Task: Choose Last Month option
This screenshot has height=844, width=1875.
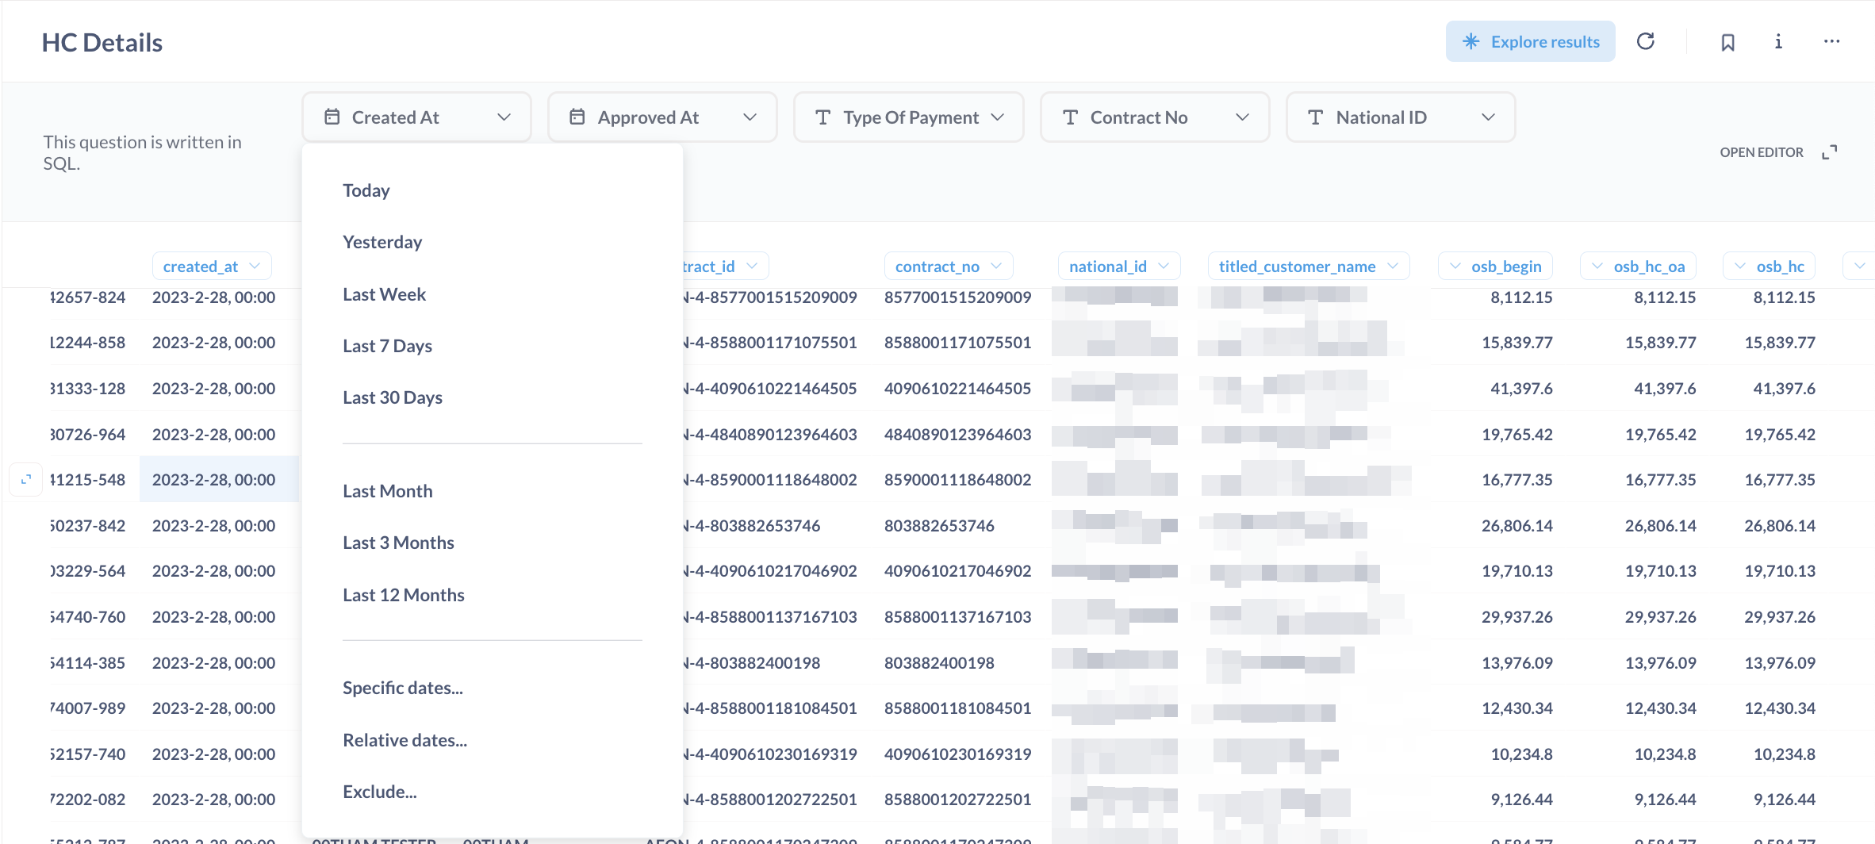Action: [388, 491]
